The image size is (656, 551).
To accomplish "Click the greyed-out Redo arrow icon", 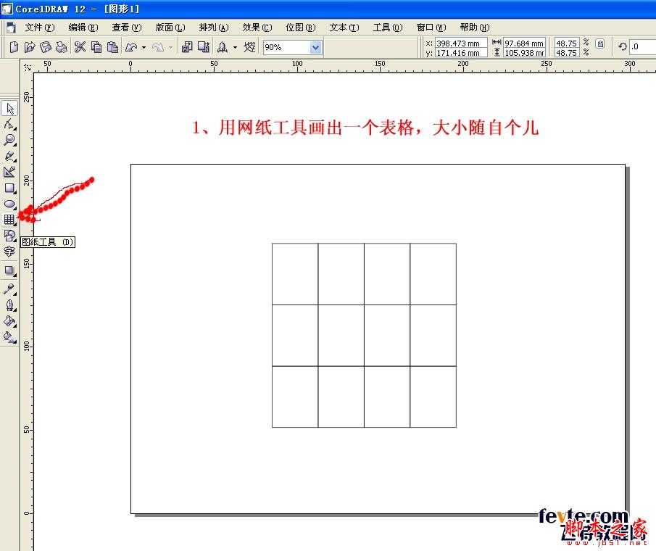I will [158, 47].
